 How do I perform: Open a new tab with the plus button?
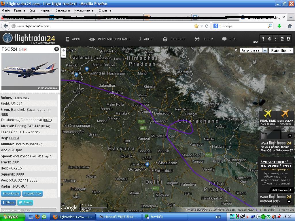click(x=291, y=17)
